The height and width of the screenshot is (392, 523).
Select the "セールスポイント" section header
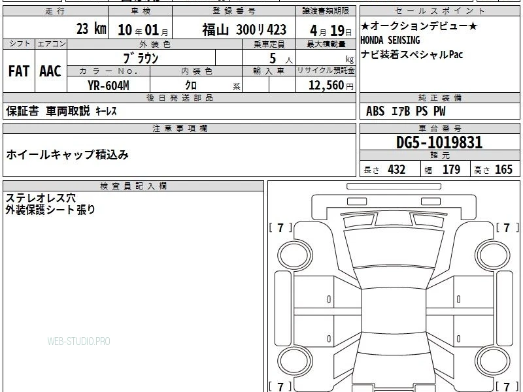click(x=440, y=11)
